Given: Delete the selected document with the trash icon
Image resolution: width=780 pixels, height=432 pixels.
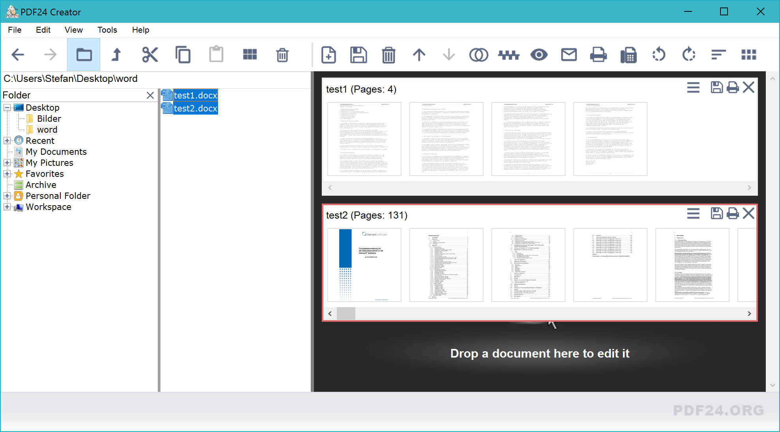Looking at the screenshot, I should tap(388, 55).
